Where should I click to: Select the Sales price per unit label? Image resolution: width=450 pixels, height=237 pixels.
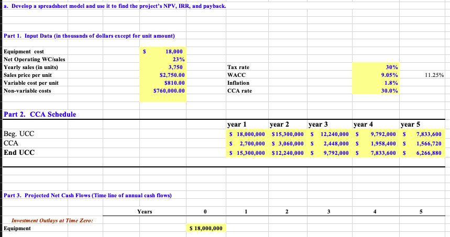[x=28, y=75]
